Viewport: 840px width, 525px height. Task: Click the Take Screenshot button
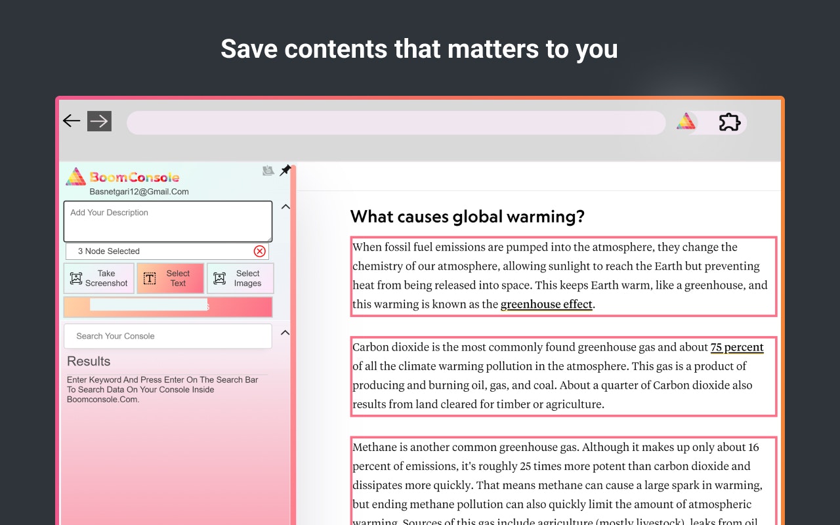coord(99,278)
